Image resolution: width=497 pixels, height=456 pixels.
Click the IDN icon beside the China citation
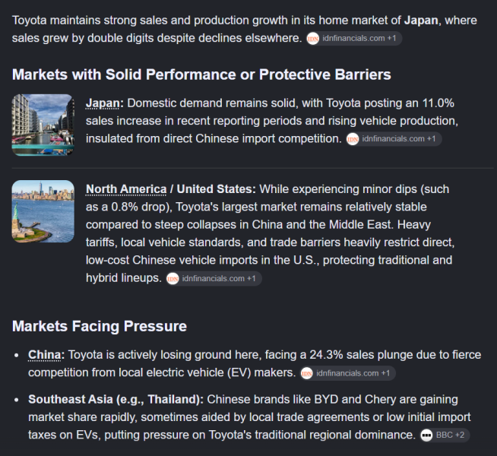[x=306, y=374]
